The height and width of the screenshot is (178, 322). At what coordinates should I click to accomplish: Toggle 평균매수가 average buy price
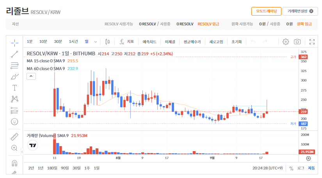click(x=192, y=42)
